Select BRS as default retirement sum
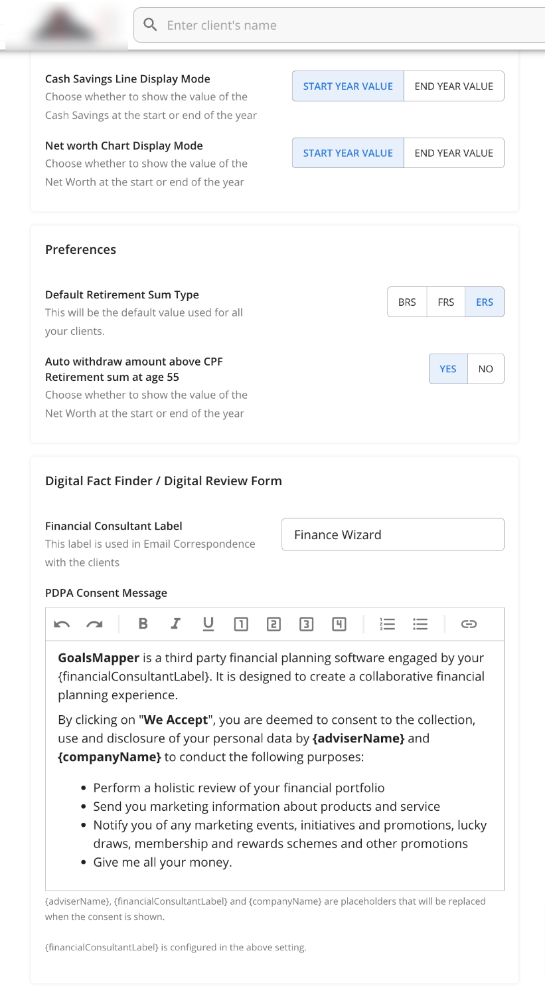This screenshot has width=545, height=997. coord(407,302)
